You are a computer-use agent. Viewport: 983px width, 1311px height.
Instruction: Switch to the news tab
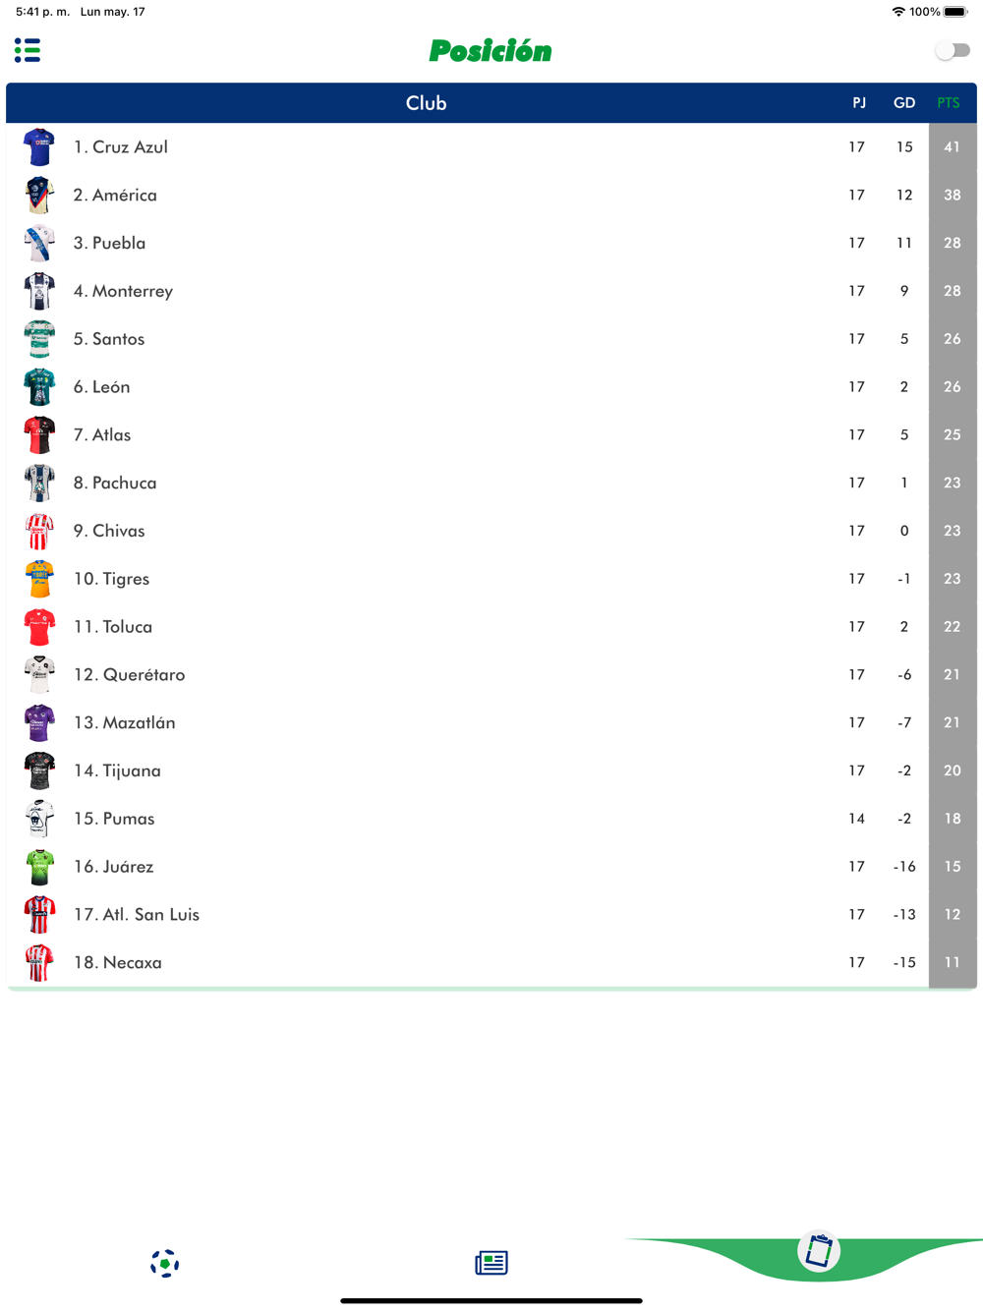(x=491, y=1263)
